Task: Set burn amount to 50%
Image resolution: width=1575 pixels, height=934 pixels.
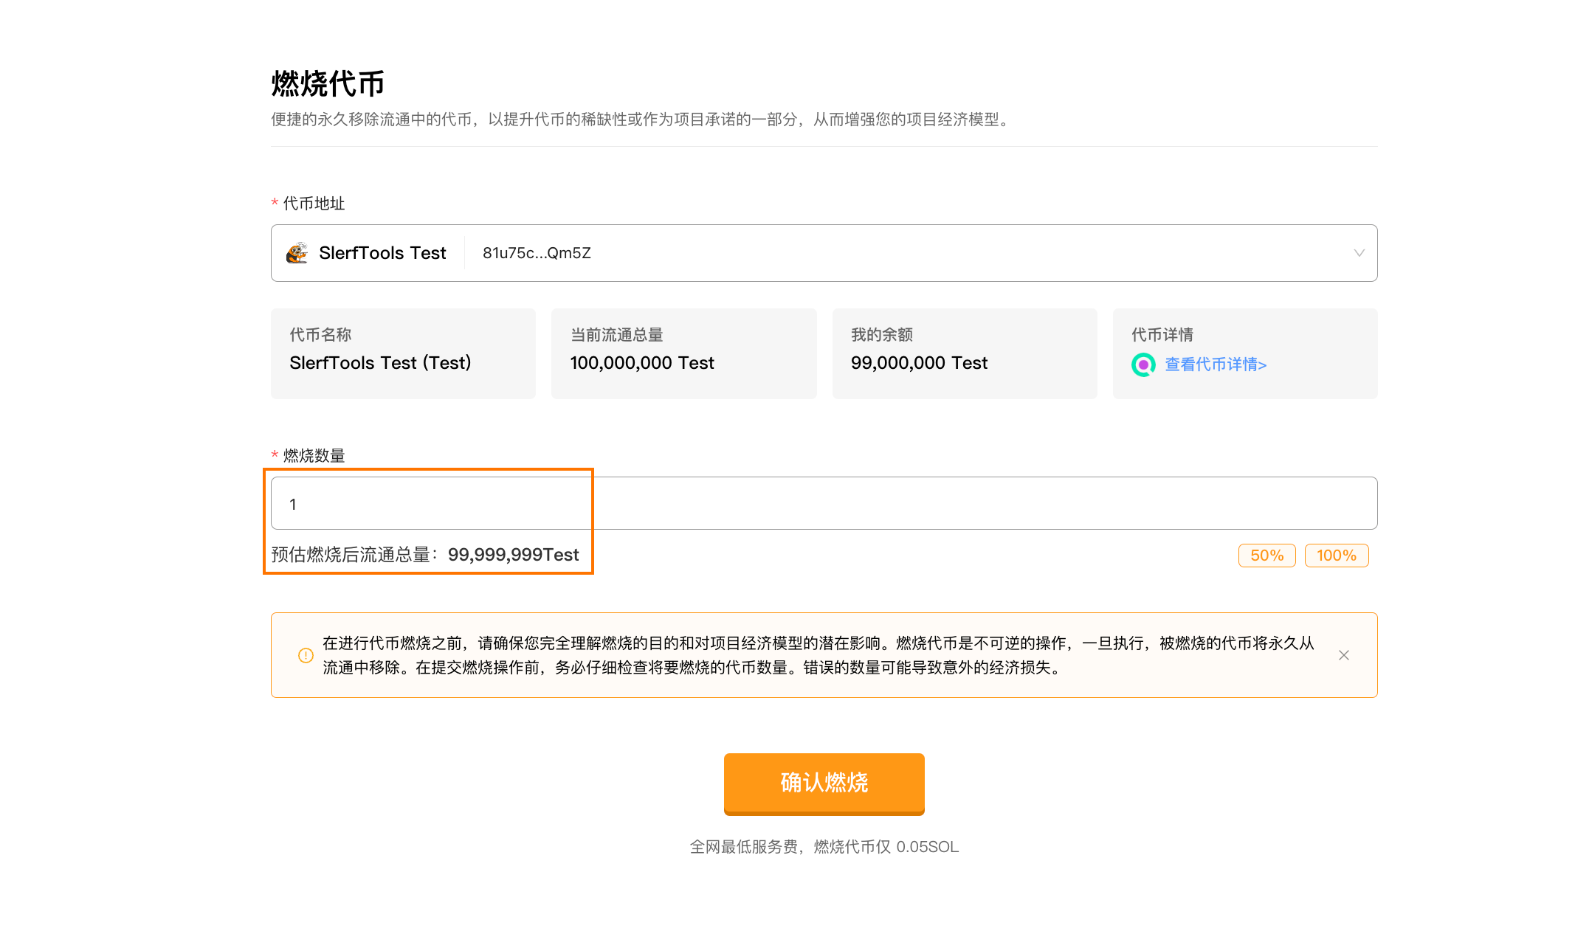Action: tap(1266, 556)
